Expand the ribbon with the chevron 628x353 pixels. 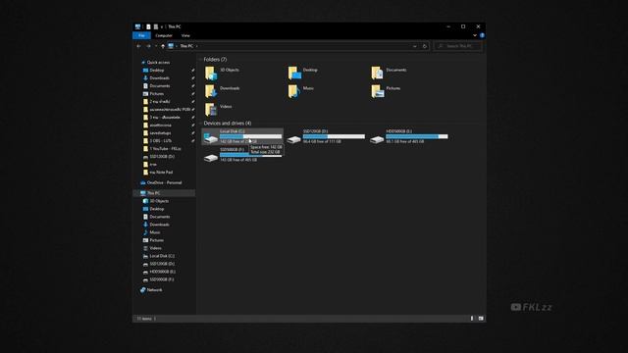(475, 35)
